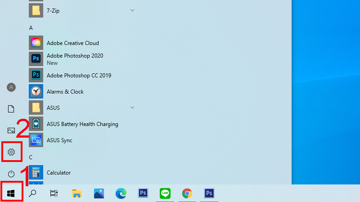The width and height of the screenshot is (360, 202).
Task: Open Documents icon in Start sidebar
Action: 11,109
